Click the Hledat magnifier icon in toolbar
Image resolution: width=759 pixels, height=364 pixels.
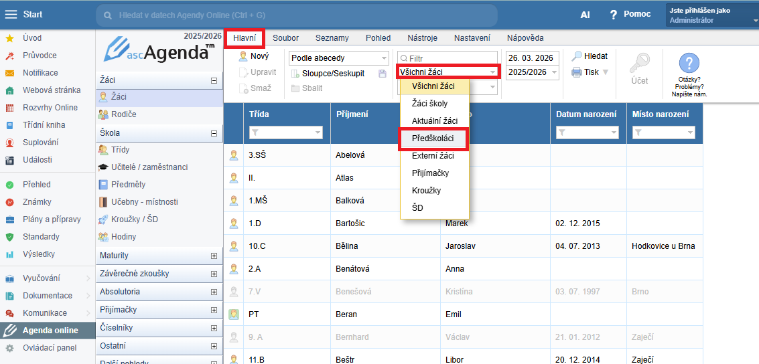pyautogui.click(x=576, y=57)
